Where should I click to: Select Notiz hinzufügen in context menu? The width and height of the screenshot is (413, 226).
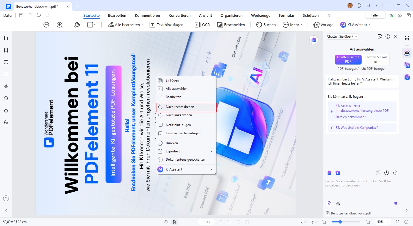186,125
